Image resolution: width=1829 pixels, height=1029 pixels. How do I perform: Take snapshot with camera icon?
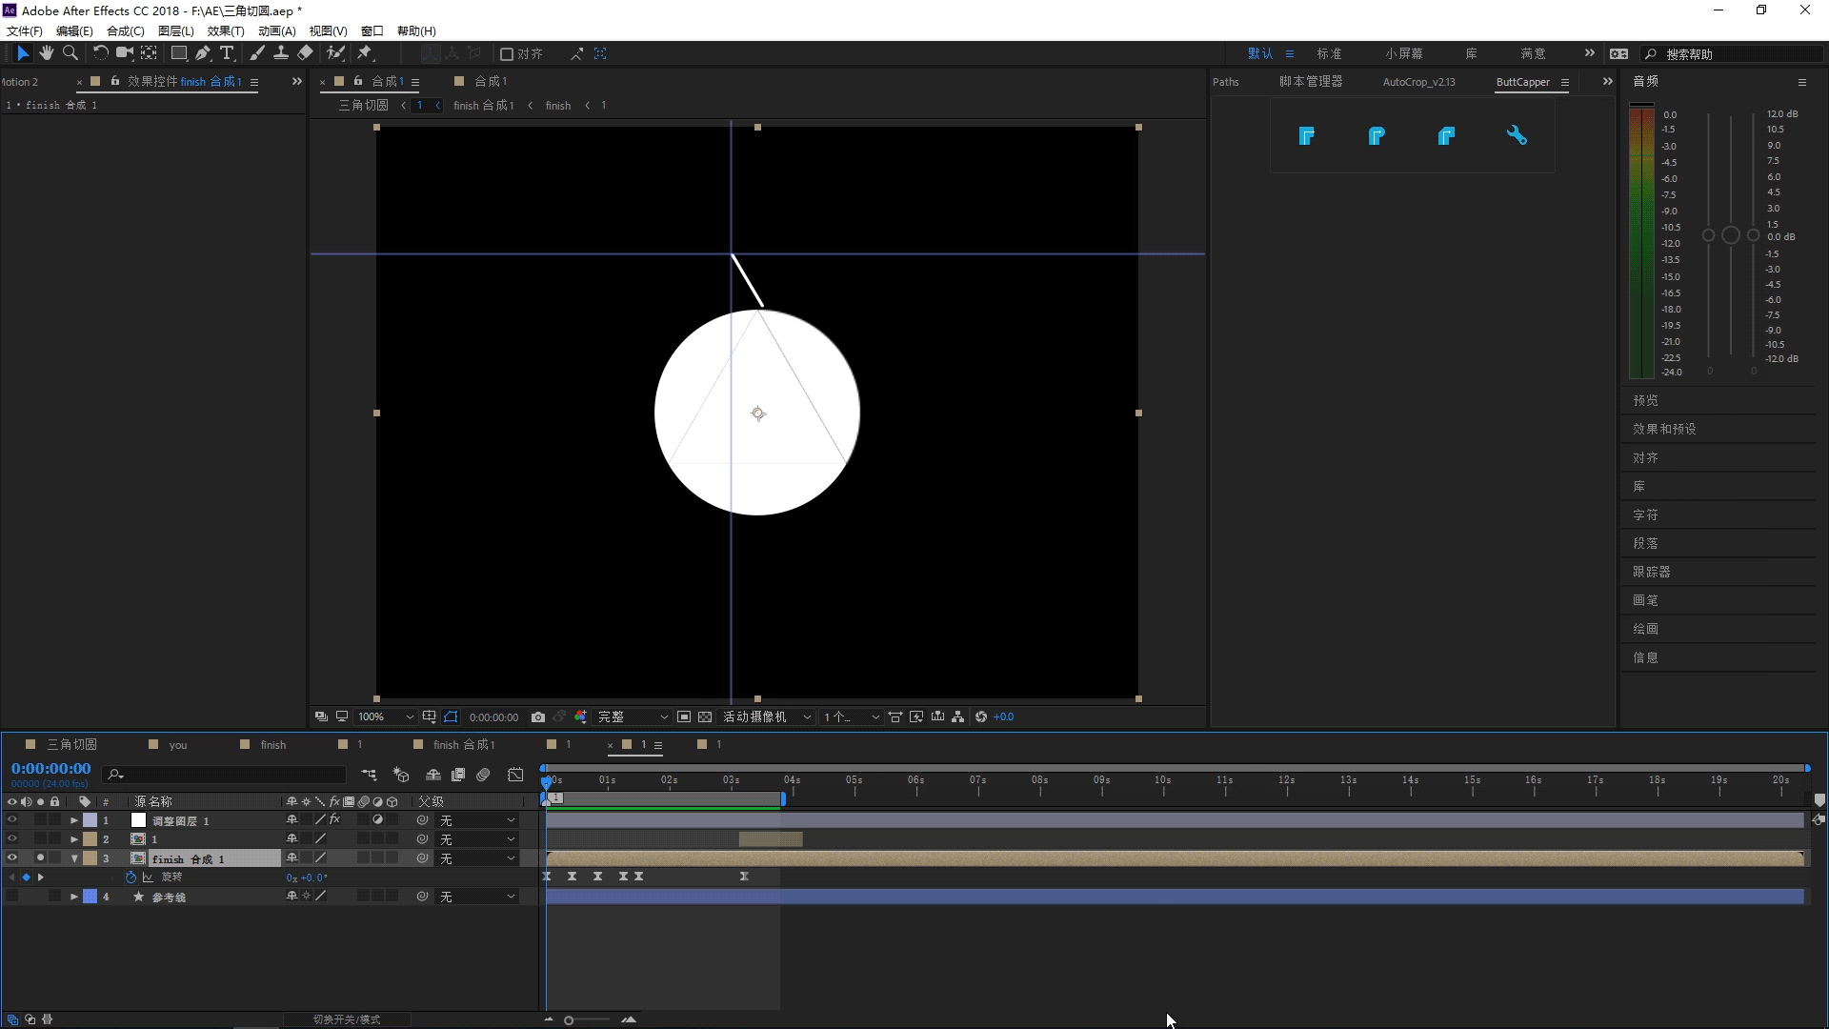pyautogui.click(x=538, y=717)
